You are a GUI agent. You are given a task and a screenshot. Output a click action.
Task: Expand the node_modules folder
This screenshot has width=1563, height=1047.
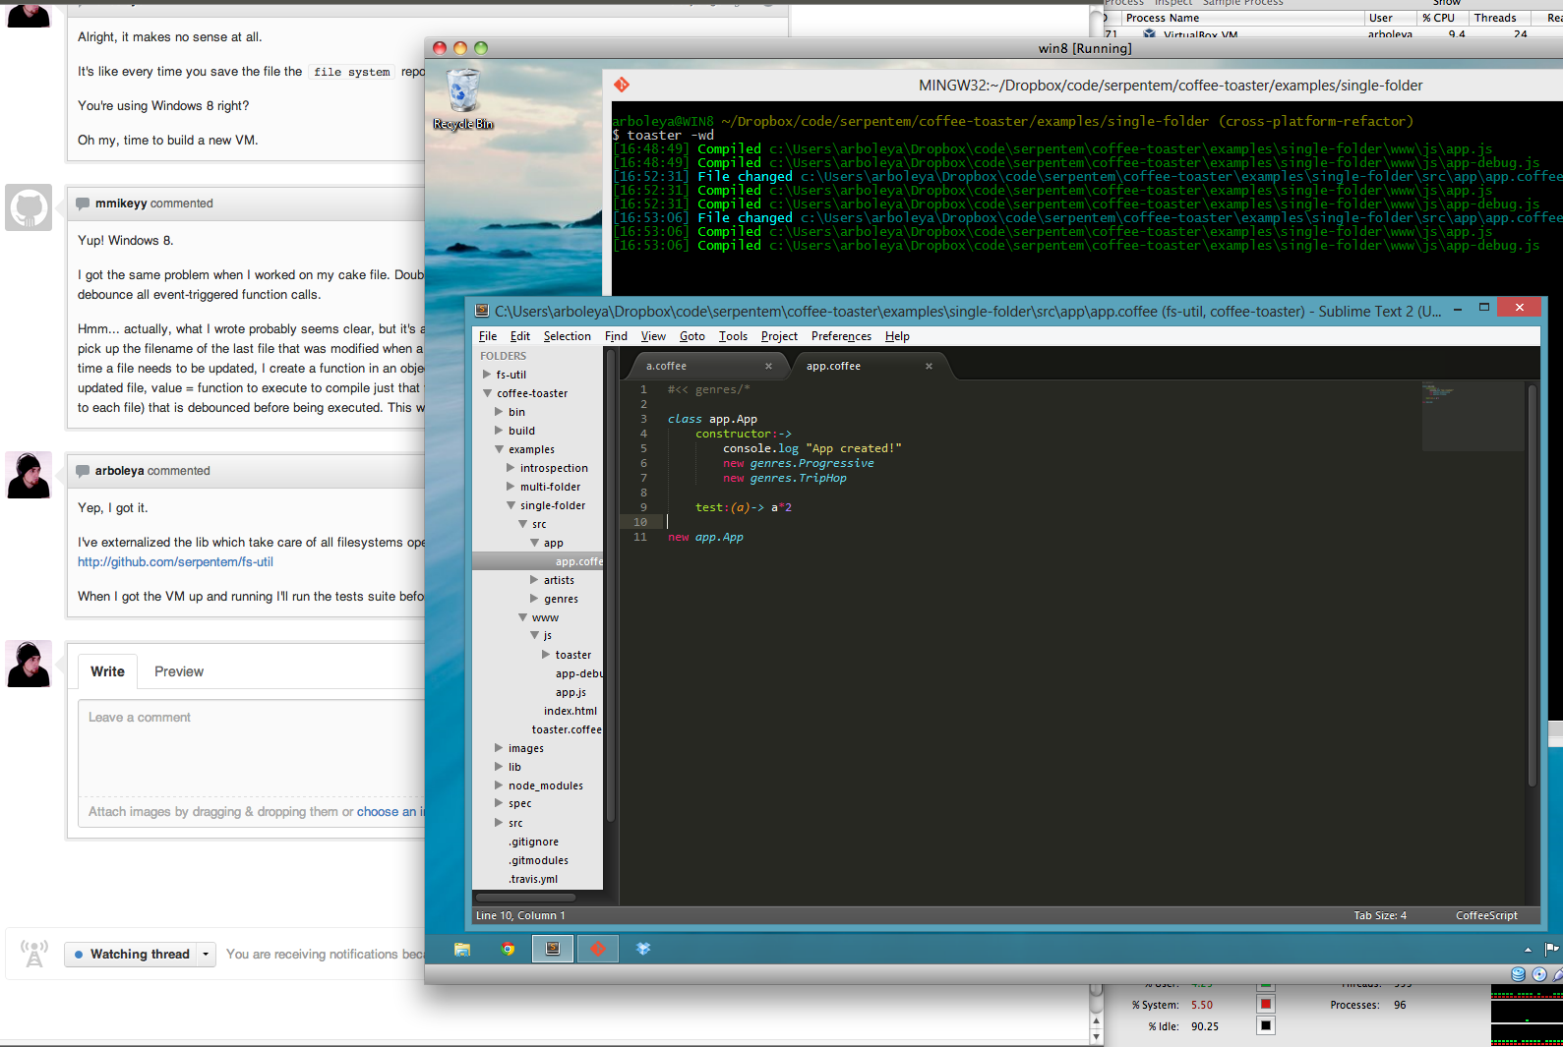(499, 785)
